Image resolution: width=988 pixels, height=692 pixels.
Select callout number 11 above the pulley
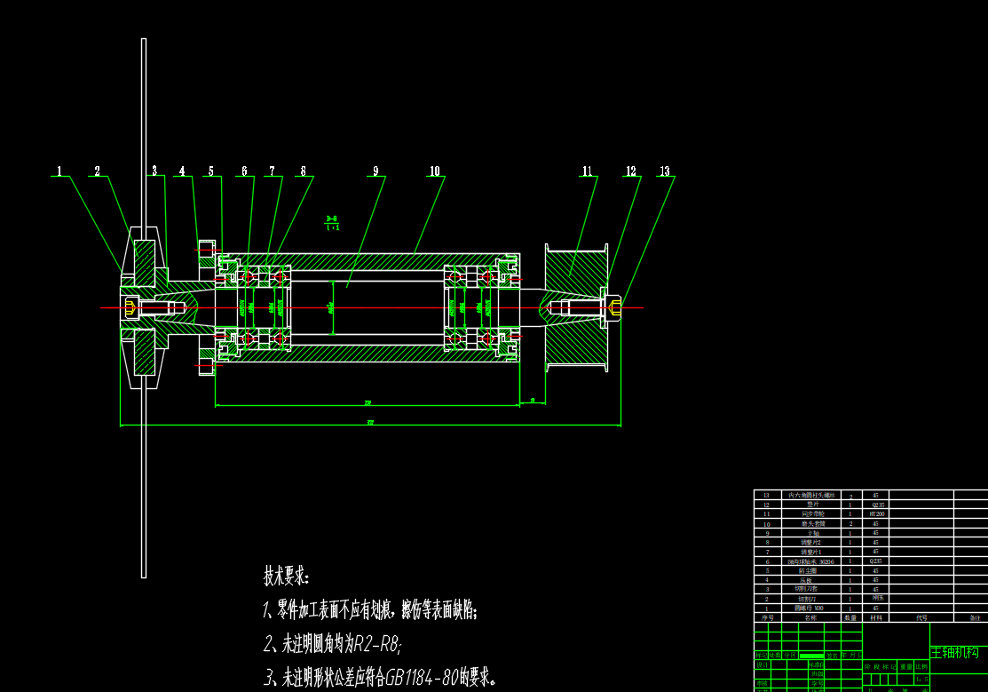coord(587,171)
